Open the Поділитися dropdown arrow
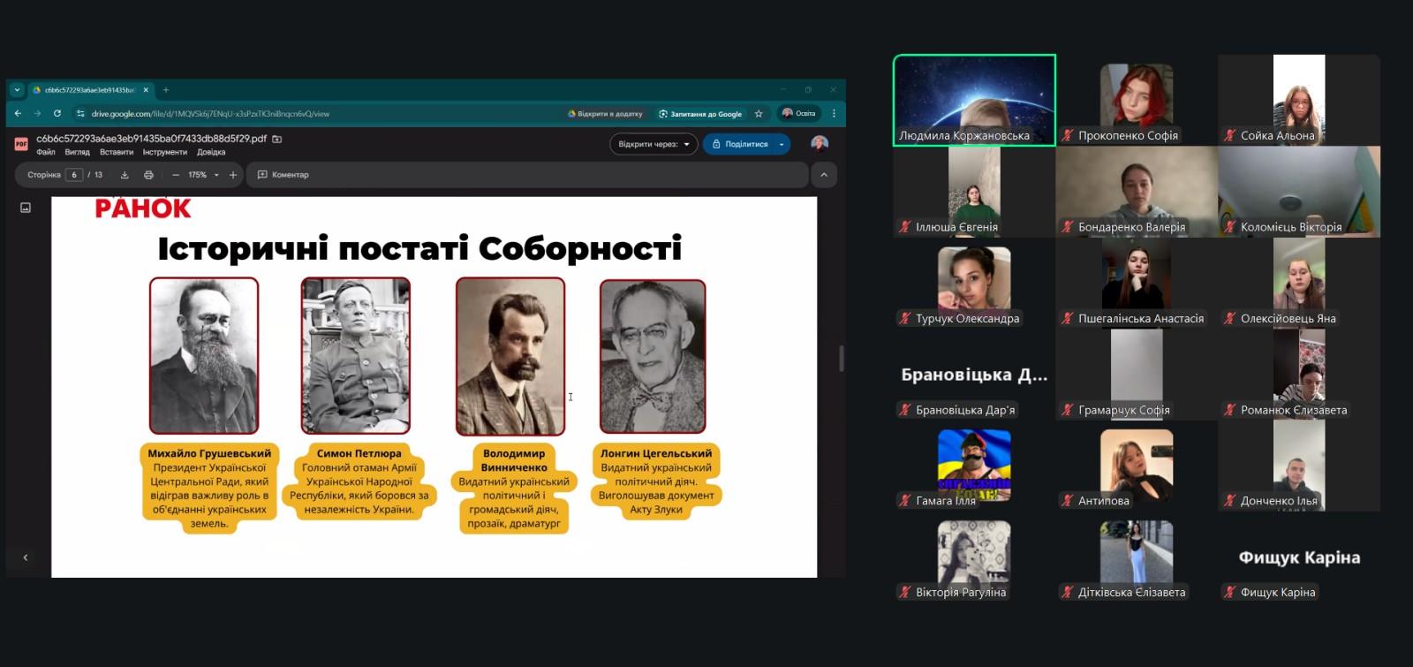 [x=782, y=144]
